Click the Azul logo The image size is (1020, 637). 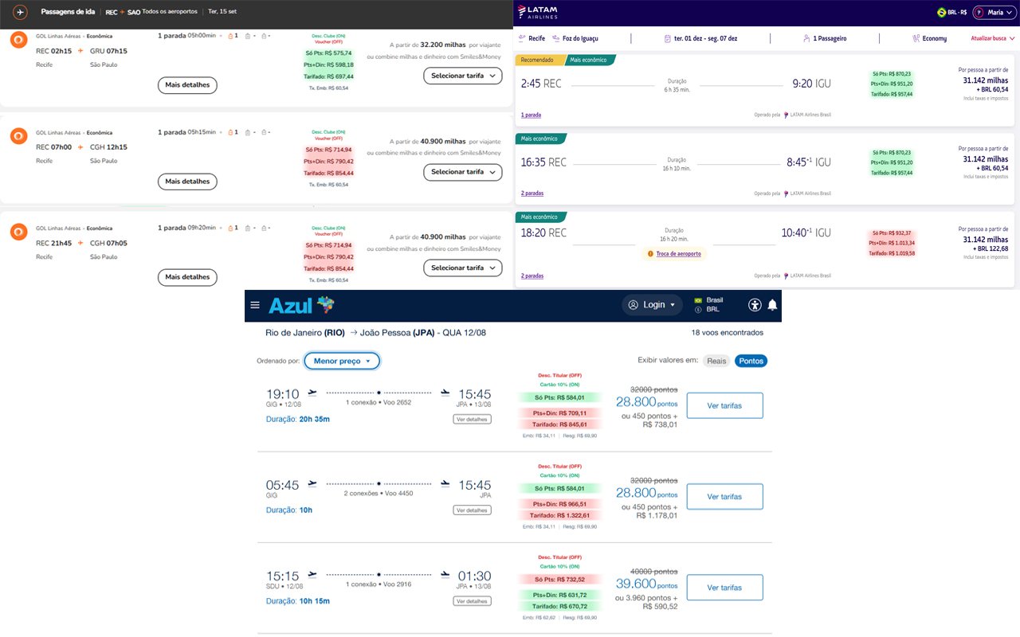[302, 305]
